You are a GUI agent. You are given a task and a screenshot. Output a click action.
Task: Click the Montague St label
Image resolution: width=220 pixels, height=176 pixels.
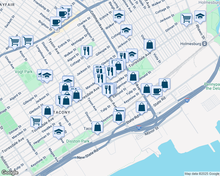pyautogui.click(x=79, y=40)
